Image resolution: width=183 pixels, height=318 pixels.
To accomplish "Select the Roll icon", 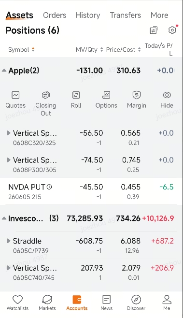I will point(76,95).
